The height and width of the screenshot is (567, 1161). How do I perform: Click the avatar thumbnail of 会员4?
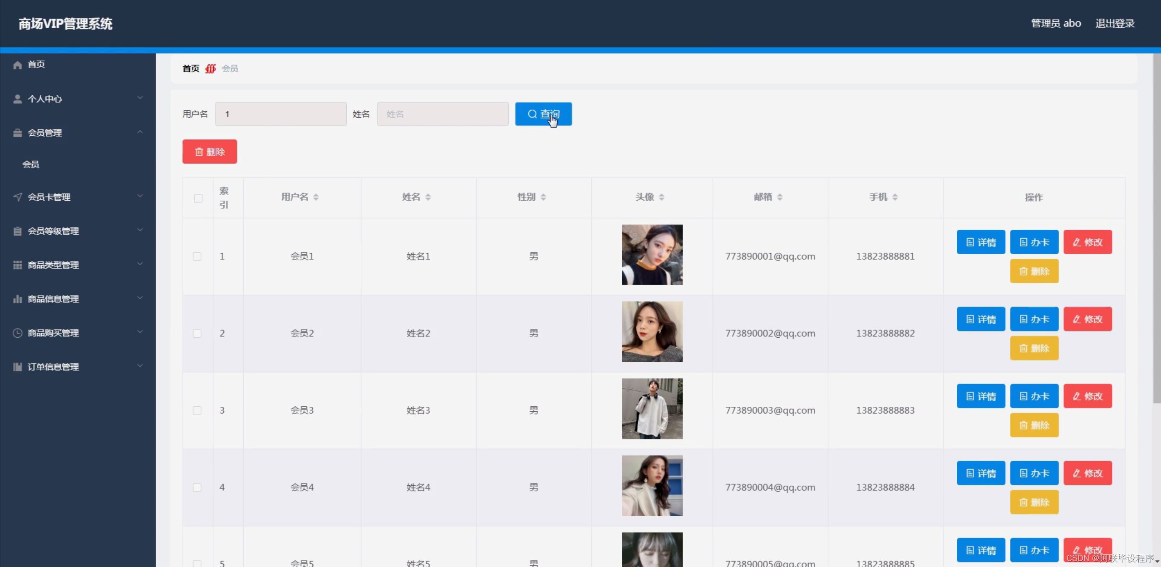pyautogui.click(x=652, y=486)
